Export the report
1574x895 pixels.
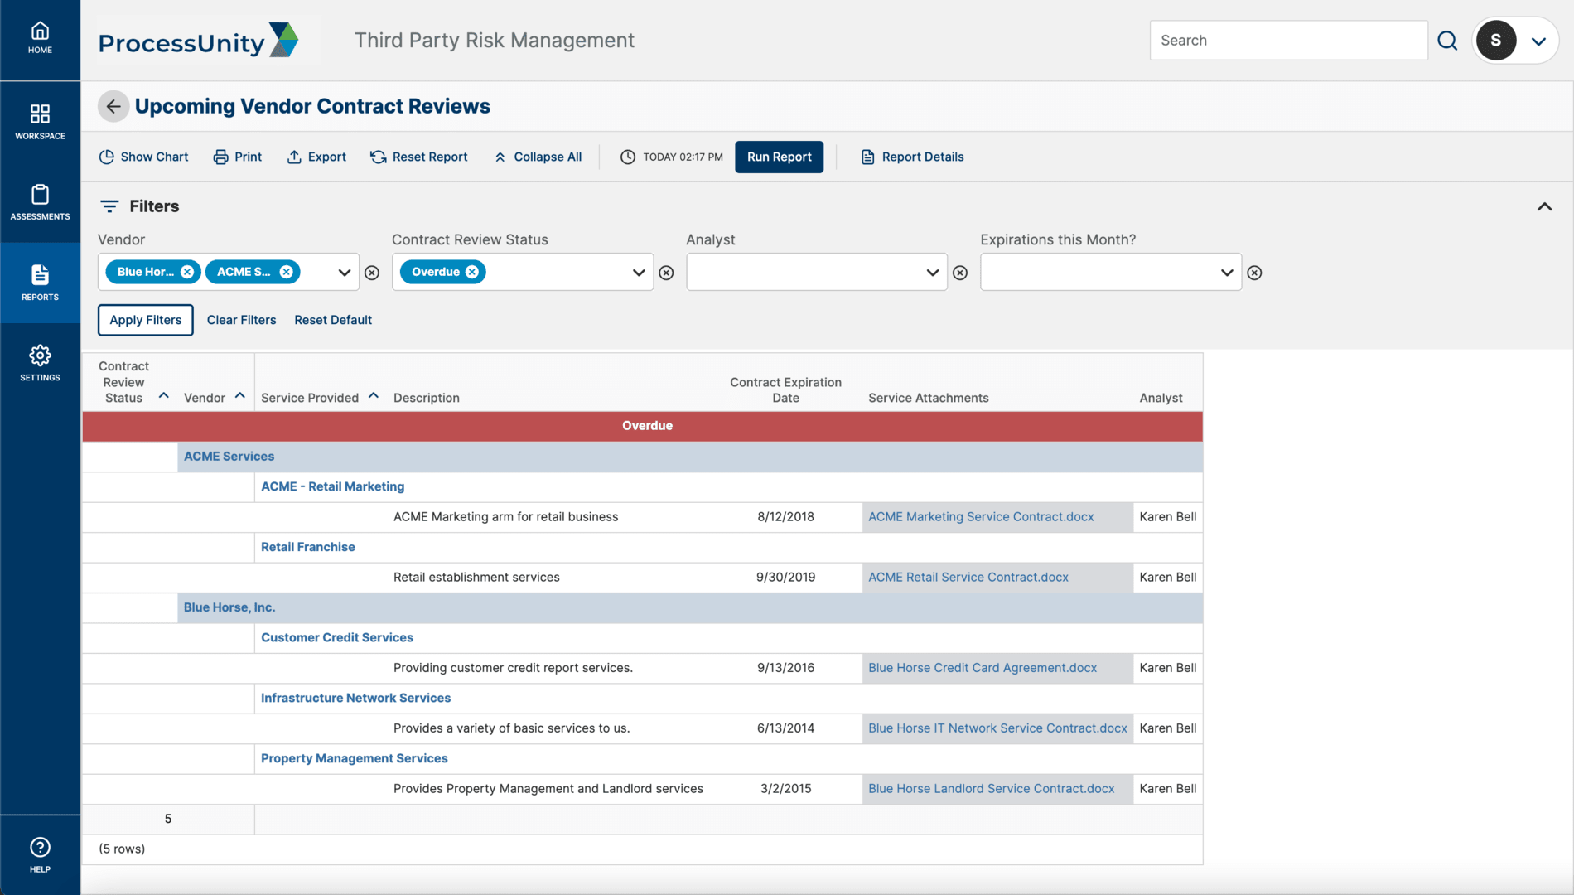(x=316, y=157)
